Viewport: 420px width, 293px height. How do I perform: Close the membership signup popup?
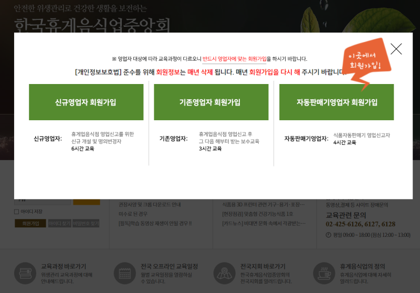(396, 49)
